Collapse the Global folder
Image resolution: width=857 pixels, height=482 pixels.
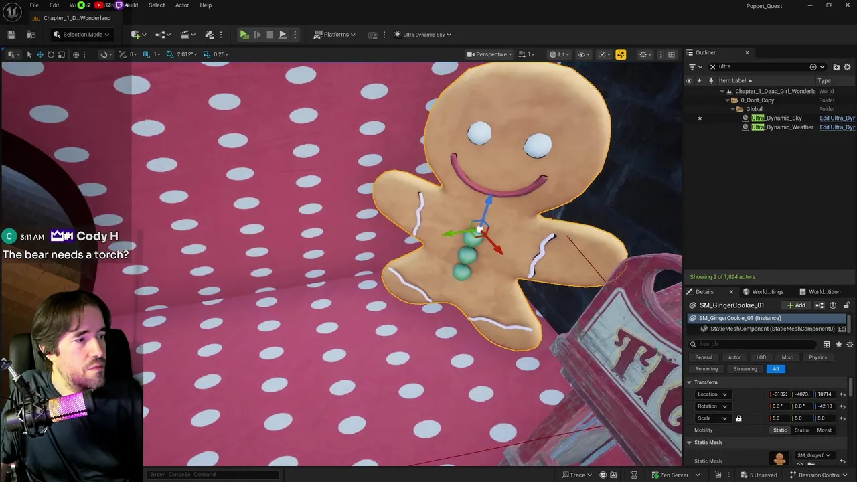click(733, 109)
